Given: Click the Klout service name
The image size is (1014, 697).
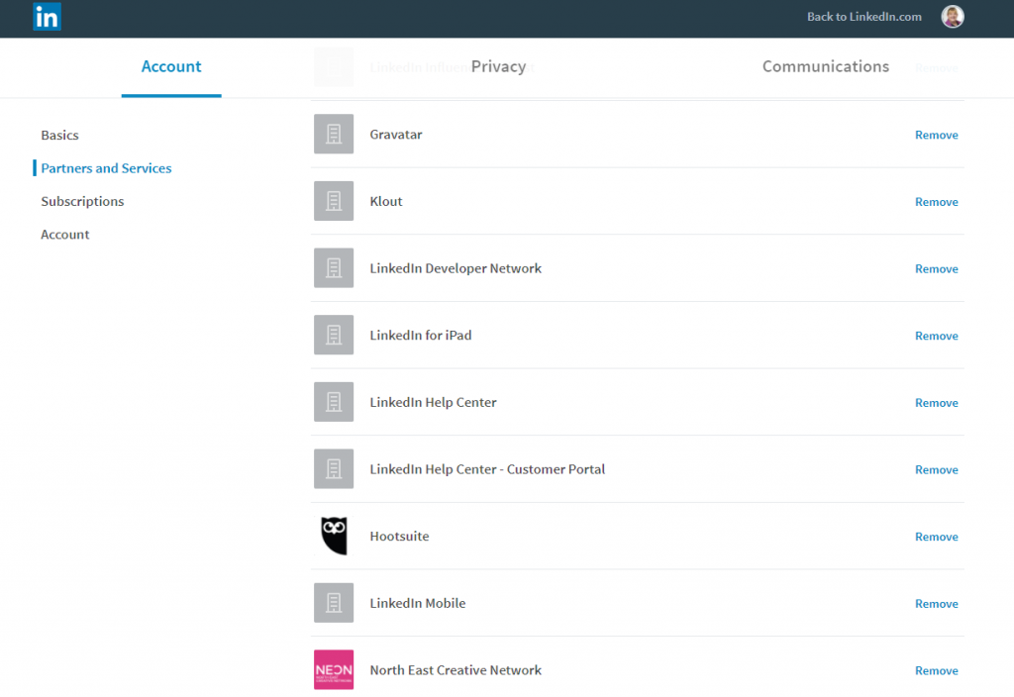Looking at the screenshot, I should point(386,201).
